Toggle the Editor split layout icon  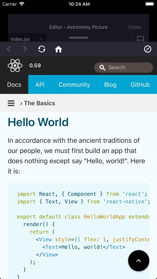click(140, 39)
